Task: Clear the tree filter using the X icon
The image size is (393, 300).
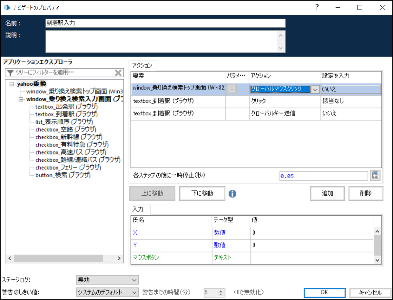Action: click(x=118, y=73)
